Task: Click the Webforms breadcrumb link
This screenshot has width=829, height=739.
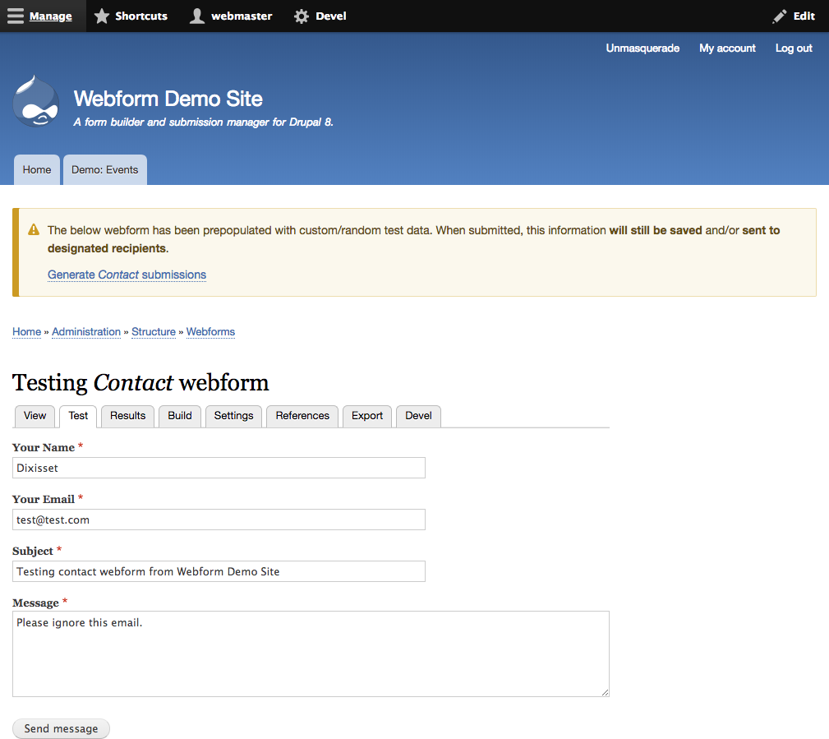Action: point(210,331)
